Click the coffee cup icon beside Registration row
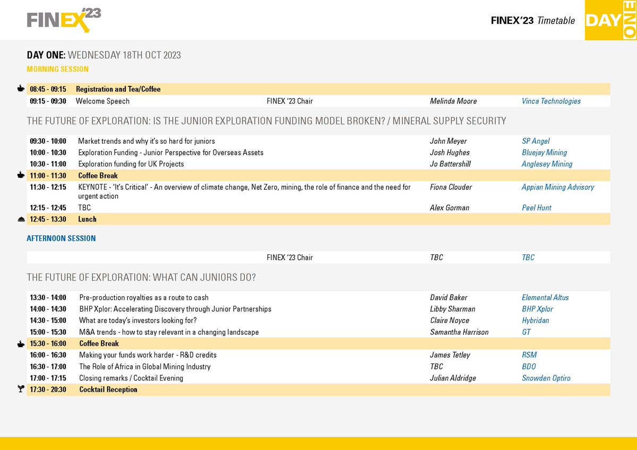The width and height of the screenshot is (637, 450). pyautogui.click(x=20, y=89)
